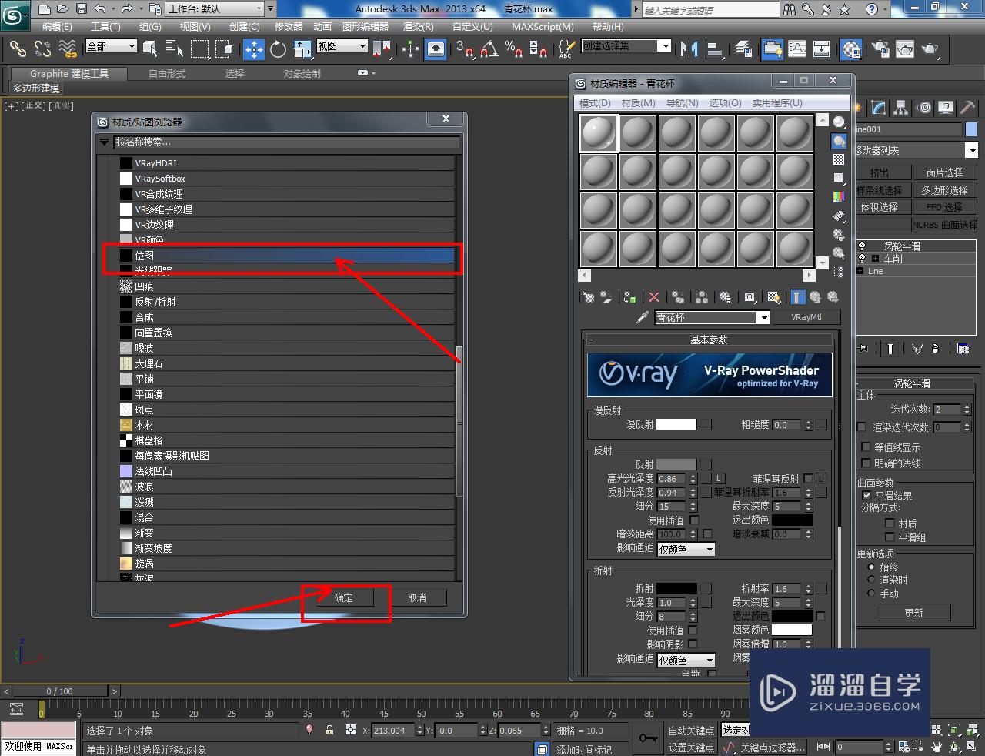Select the Link tool in main toolbar
The width and height of the screenshot is (985, 756).
pyautogui.click(x=18, y=49)
